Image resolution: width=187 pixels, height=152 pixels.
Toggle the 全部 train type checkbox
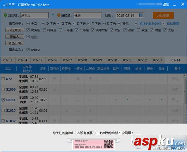click(x=28, y=23)
